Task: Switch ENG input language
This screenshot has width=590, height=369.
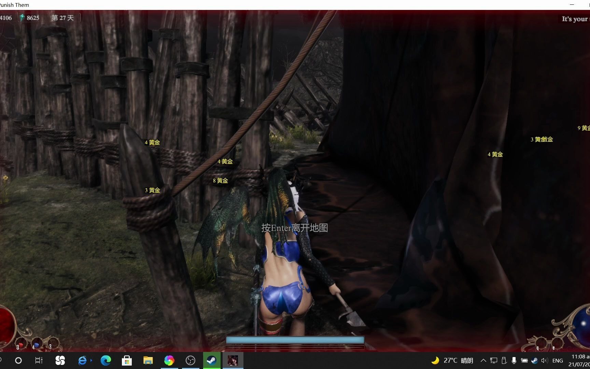Action: pyautogui.click(x=558, y=360)
